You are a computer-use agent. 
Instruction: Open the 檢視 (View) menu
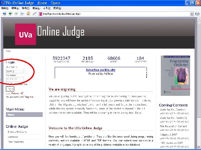26,8
